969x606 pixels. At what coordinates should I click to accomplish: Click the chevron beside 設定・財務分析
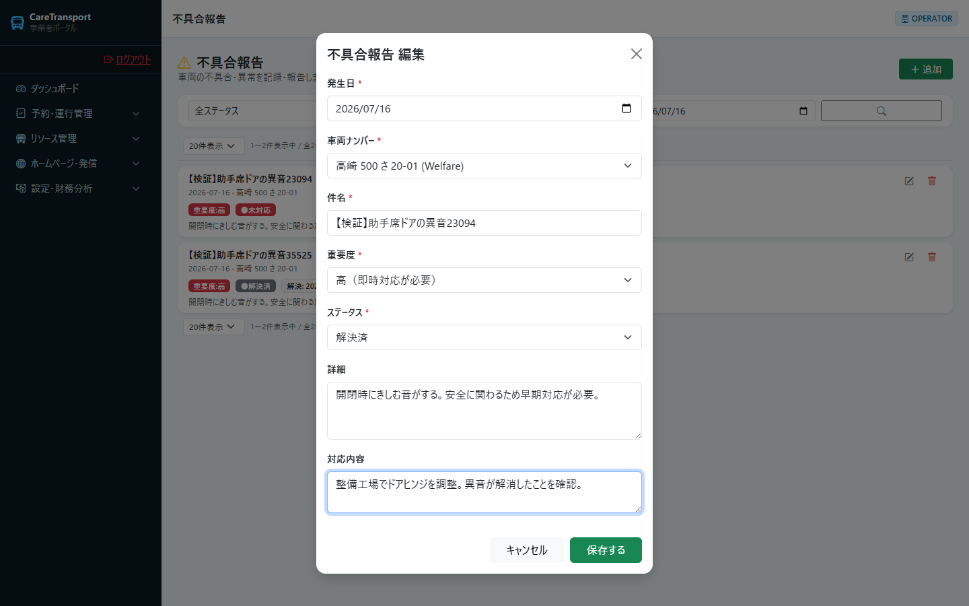pos(136,189)
